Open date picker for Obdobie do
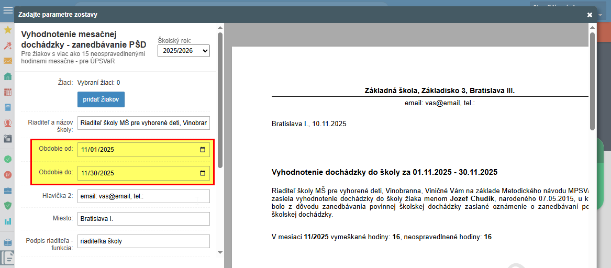This screenshot has width=611, height=268. 203,173
